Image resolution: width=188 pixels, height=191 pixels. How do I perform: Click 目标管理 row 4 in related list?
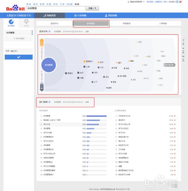tap(47, 128)
